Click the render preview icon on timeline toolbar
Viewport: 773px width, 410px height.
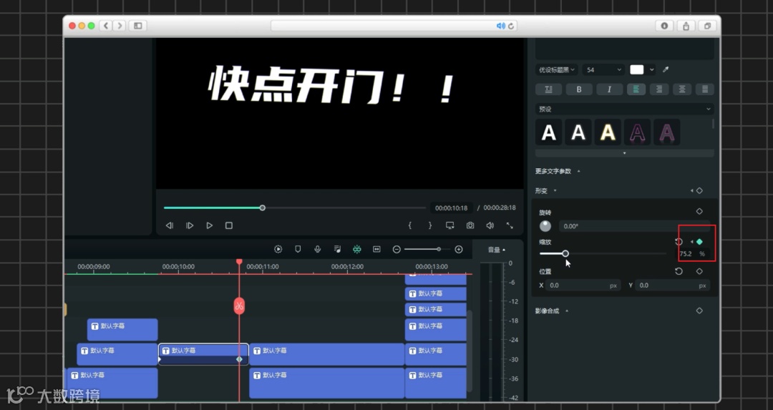[278, 249]
